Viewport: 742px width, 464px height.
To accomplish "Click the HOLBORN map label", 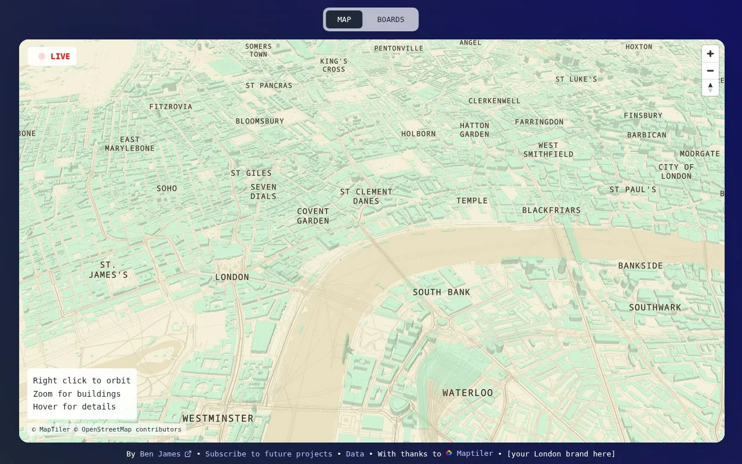I will click(x=419, y=134).
